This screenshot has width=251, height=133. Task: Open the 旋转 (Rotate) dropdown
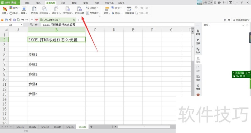pyautogui.click(x=117, y=13)
